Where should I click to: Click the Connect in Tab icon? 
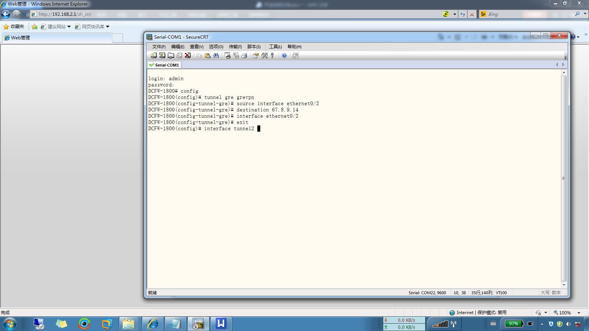(171, 56)
